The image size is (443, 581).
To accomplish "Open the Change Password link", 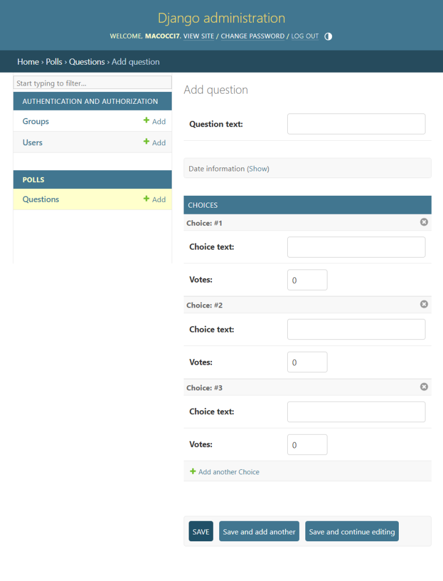I will tap(253, 36).
